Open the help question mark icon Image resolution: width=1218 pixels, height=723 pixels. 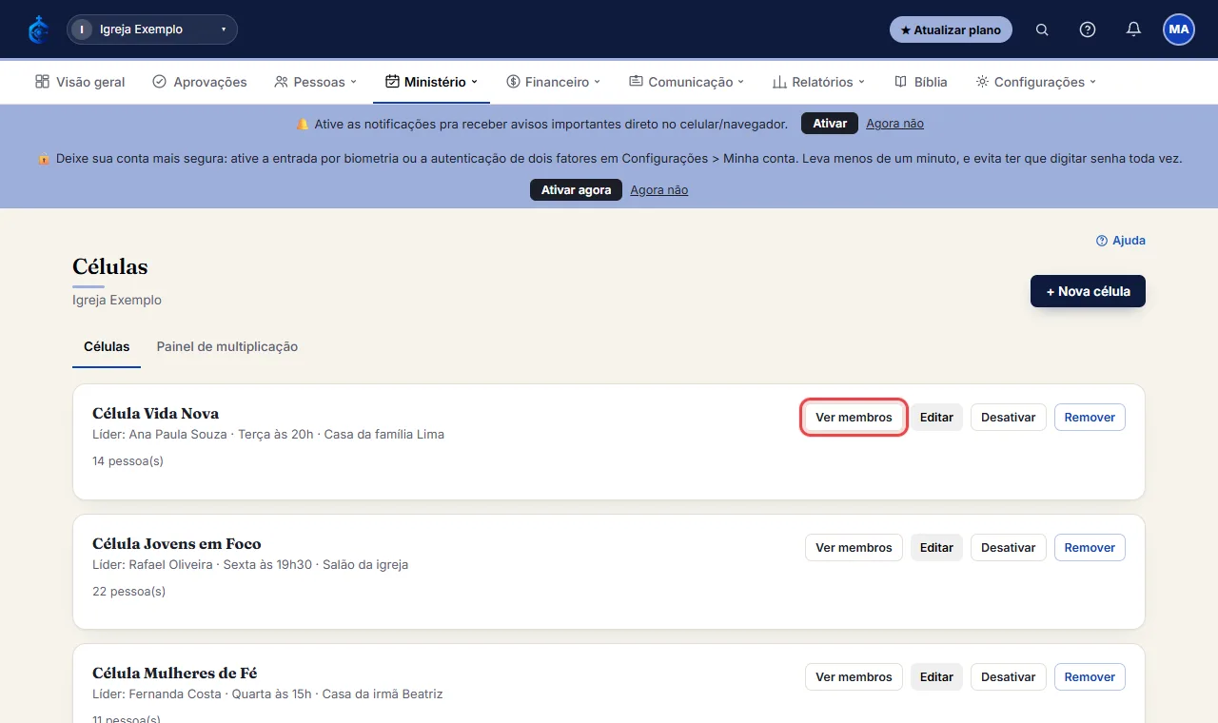[x=1088, y=29]
